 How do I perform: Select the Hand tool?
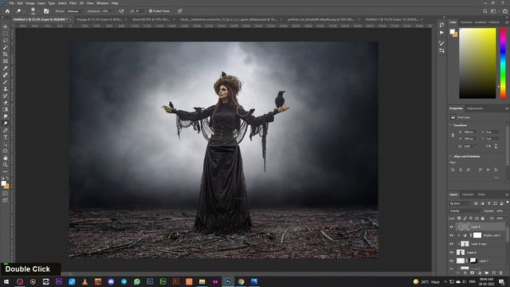point(6,158)
